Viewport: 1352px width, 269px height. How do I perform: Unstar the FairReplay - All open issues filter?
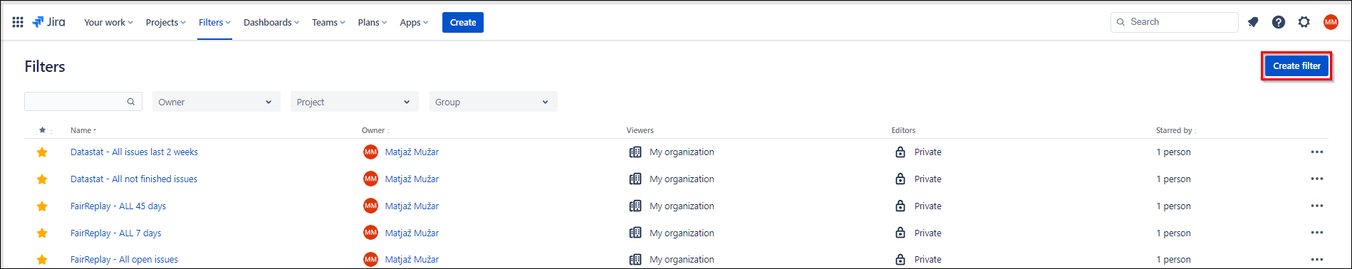(42, 260)
